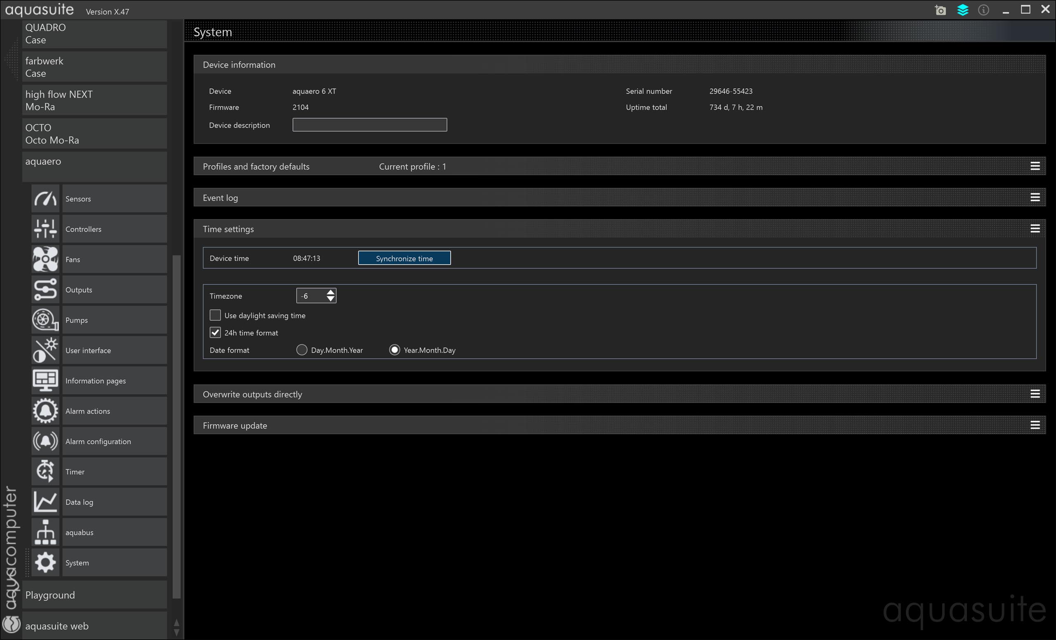Select Day.Month.Year date format
This screenshot has height=640, width=1056.
tap(302, 350)
